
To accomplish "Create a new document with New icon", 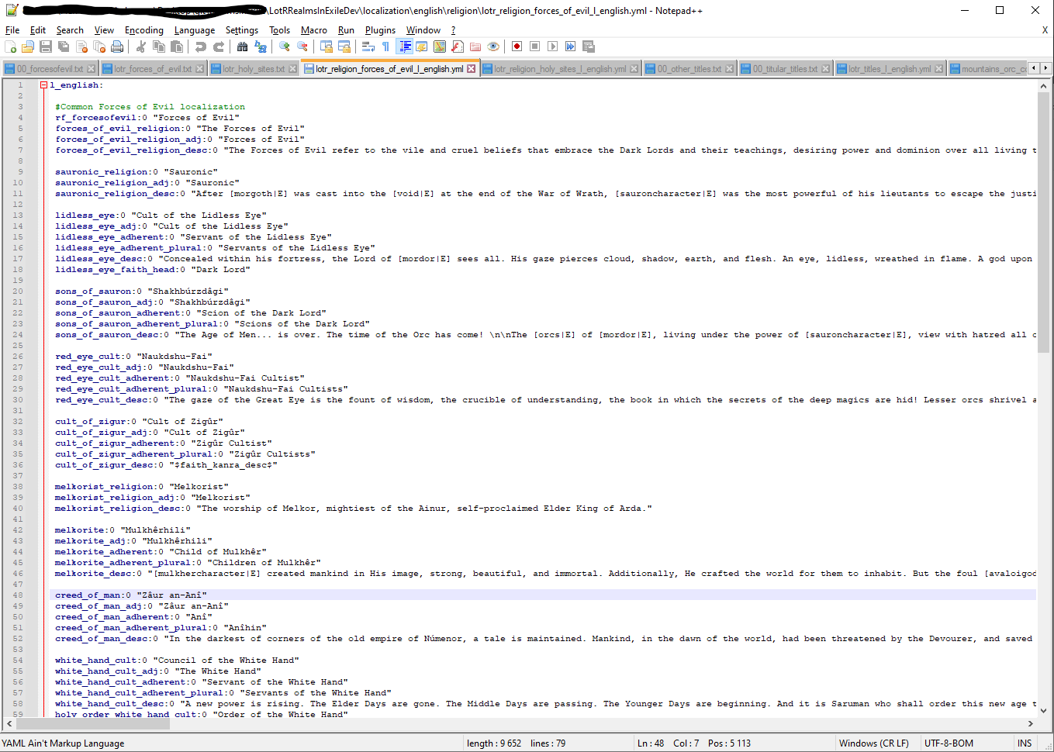I will click(x=11, y=47).
